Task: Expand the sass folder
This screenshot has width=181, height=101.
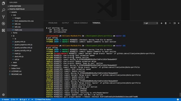Action: point(25,62)
